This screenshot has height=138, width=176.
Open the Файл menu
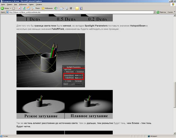(3, 5)
